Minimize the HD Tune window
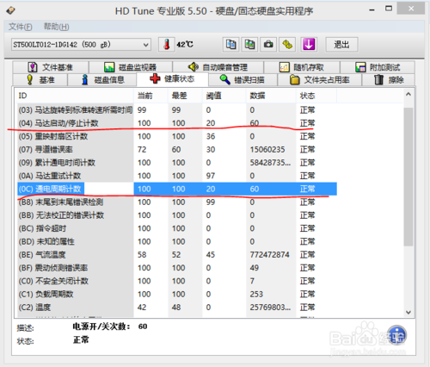Image resolution: width=430 pixels, height=367 pixels. click(x=372, y=9)
